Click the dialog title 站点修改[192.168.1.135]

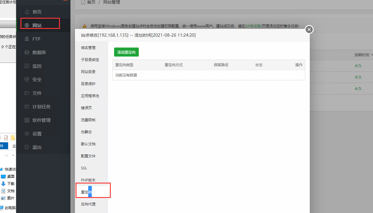104,35
